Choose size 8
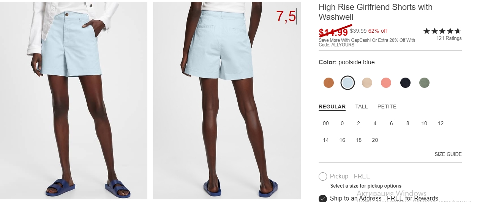Screen dimensions: 477x202 [408, 123]
